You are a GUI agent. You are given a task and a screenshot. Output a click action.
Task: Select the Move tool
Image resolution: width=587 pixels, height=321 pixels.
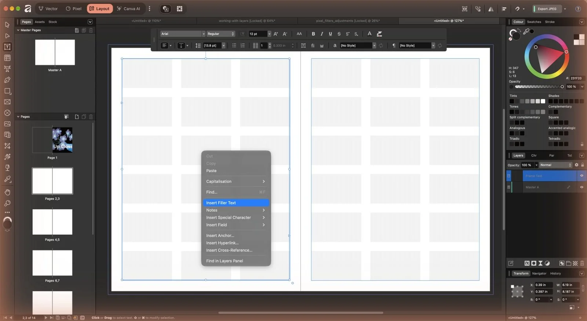click(x=7, y=25)
